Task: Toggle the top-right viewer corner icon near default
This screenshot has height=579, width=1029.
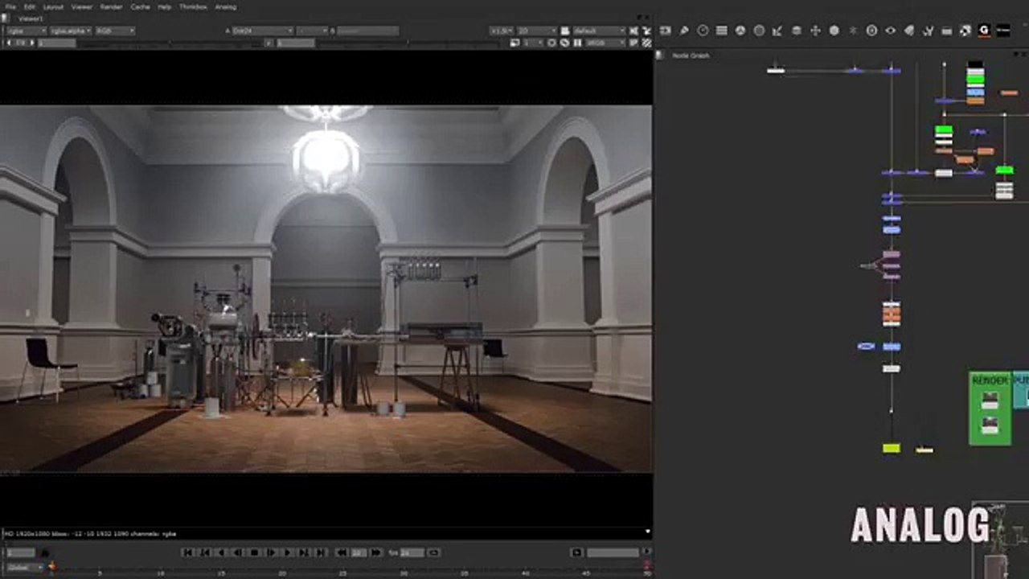Action: [x=646, y=31]
